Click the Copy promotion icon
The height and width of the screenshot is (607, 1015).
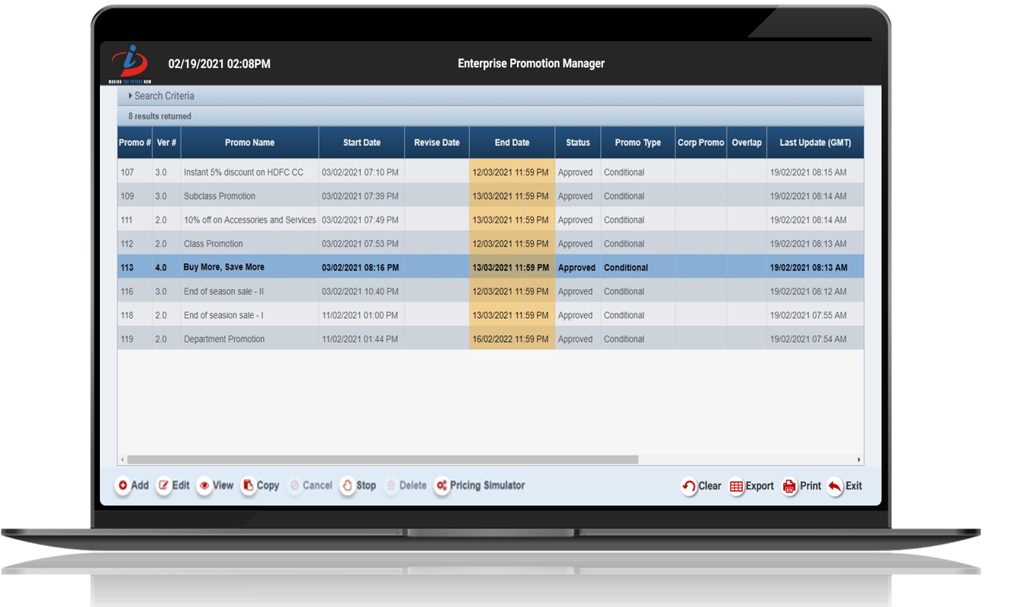pos(249,486)
